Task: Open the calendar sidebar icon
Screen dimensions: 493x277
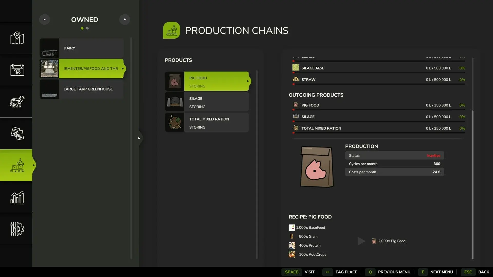Action: coord(17,70)
